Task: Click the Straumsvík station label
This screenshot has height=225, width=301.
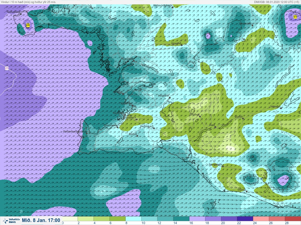Action: 110,125
